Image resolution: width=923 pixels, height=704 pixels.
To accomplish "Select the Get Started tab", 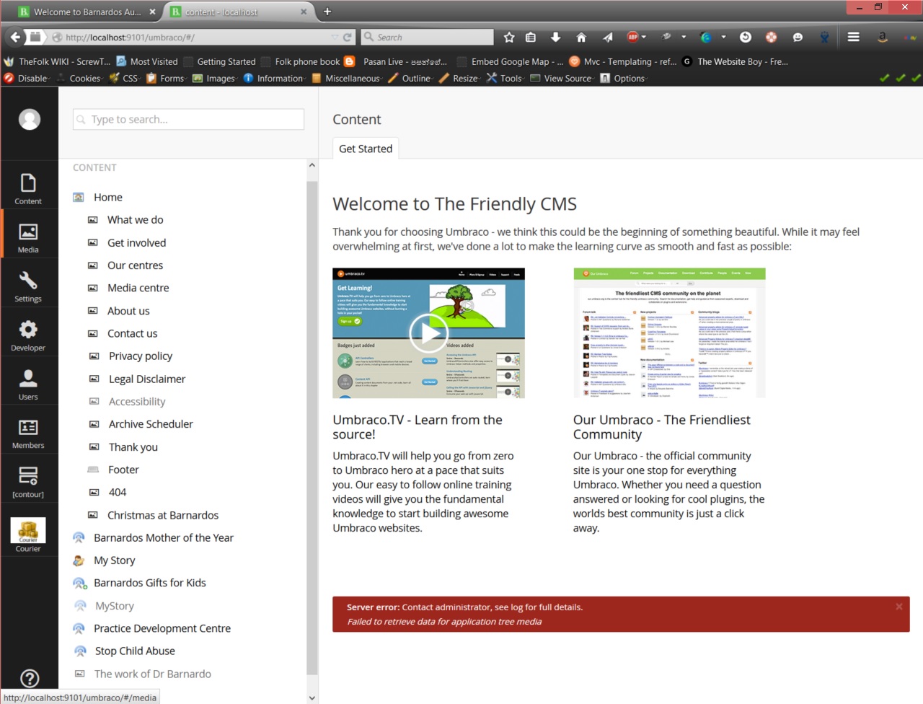I will point(366,149).
